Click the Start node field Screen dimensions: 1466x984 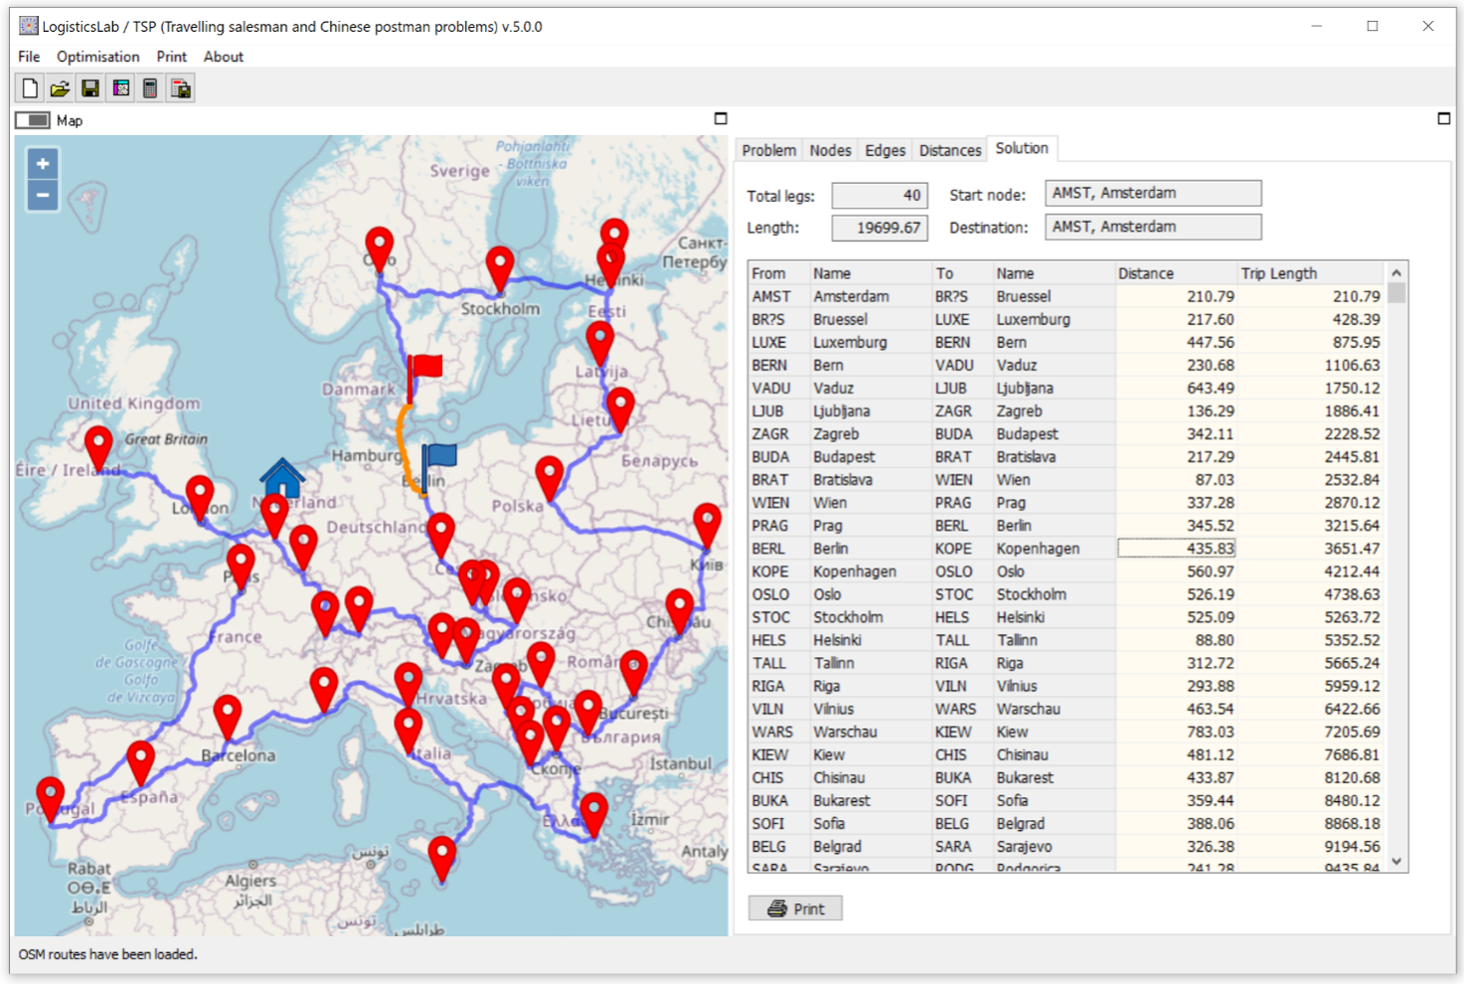tap(1152, 193)
